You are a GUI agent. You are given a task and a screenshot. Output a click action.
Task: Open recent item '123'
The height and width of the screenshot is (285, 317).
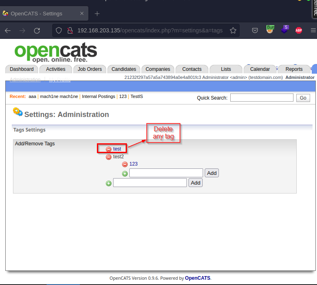coord(123,96)
